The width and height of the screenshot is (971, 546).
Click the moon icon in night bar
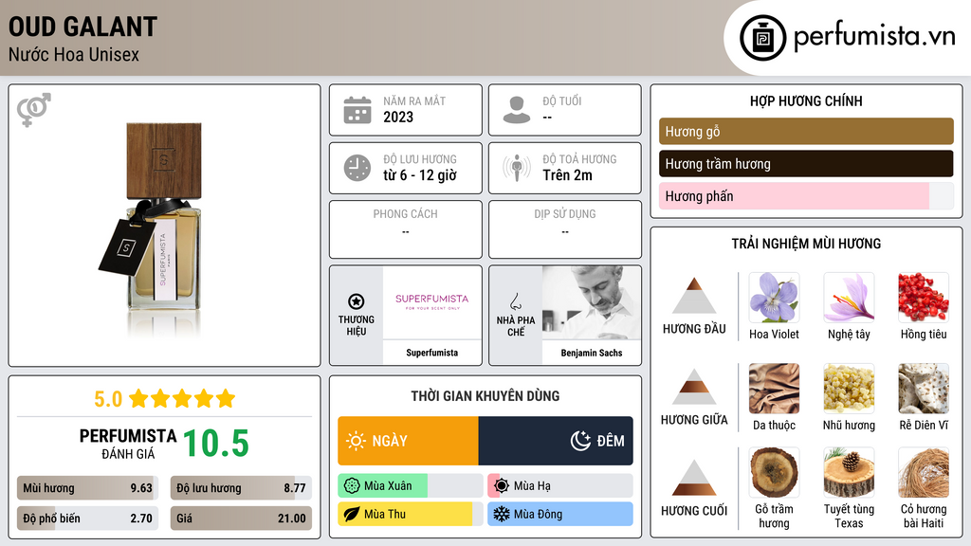pyautogui.click(x=580, y=441)
